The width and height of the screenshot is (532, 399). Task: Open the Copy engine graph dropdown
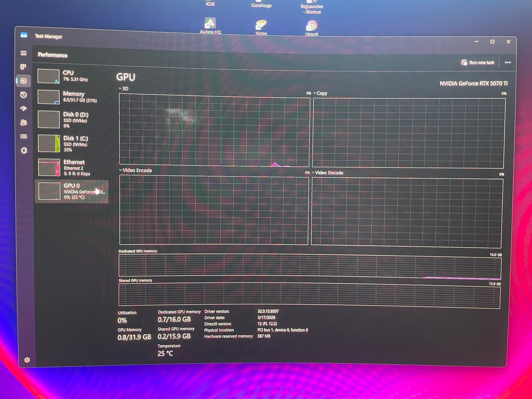(320, 93)
